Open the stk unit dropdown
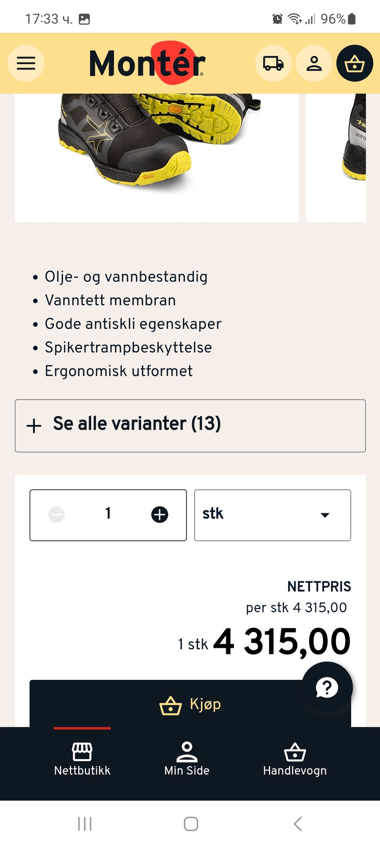380x845 pixels. [x=272, y=514]
